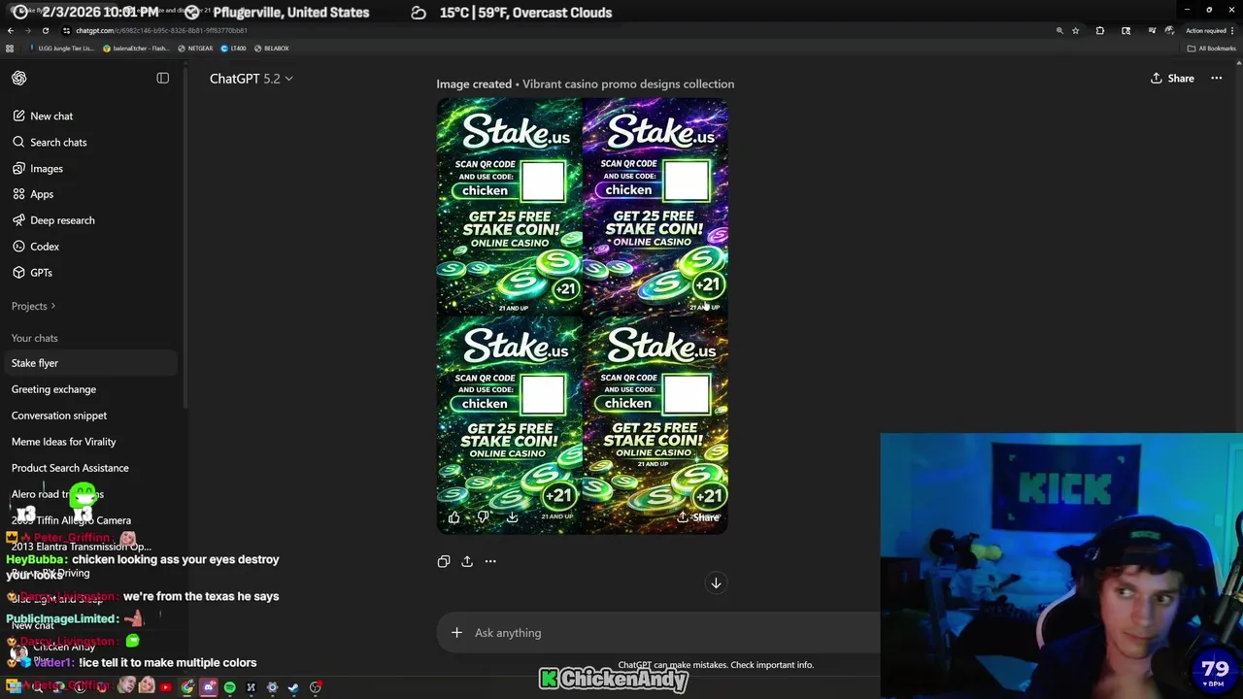The height and width of the screenshot is (699, 1243).
Task: Open Discord from the taskbar
Action: 209,687
